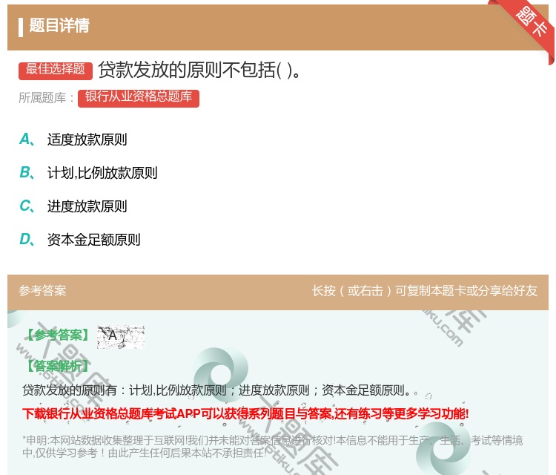Click the teal letter A option marker
Viewport: 556px width, 475px height.
27,140
